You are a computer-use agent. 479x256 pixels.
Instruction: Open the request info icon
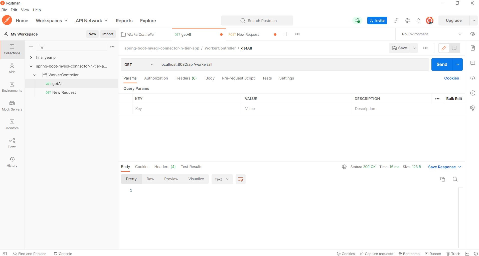coord(473,93)
